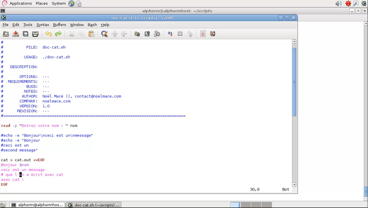Screen dimensions: 368x208
Task: Open the Bash menu
Action: point(92,25)
